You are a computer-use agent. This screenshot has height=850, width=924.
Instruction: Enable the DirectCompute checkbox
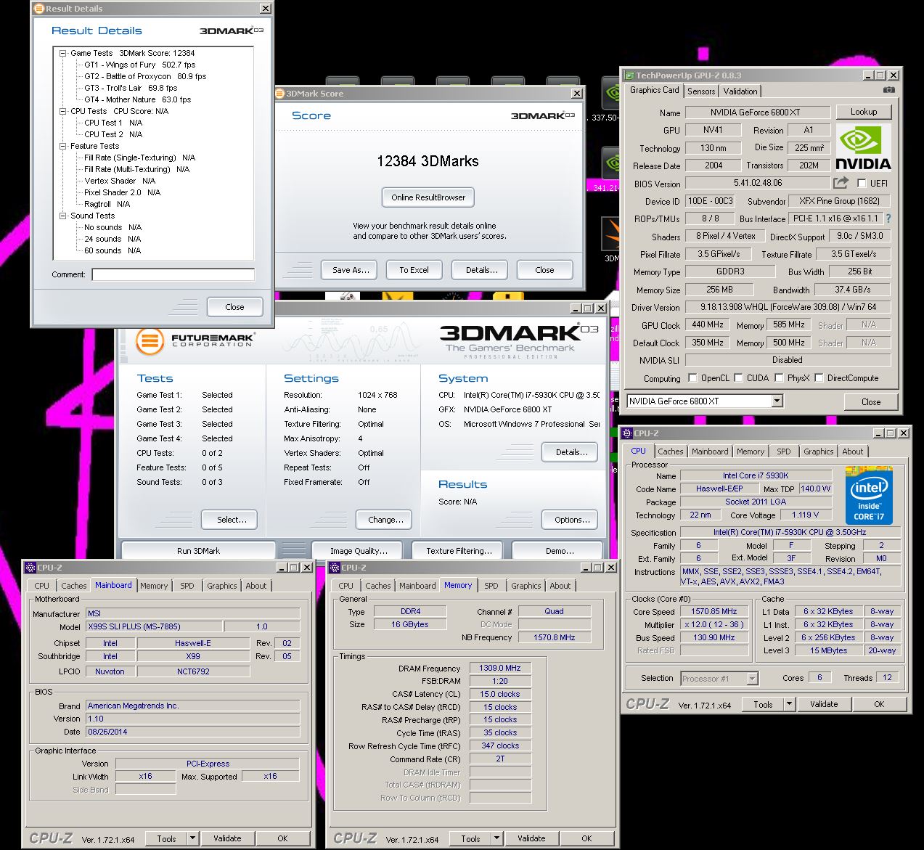(x=819, y=378)
